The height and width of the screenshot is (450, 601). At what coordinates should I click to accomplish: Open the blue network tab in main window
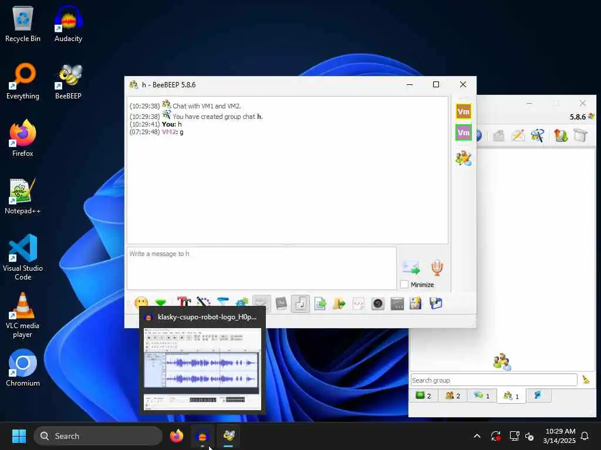(x=539, y=396)
